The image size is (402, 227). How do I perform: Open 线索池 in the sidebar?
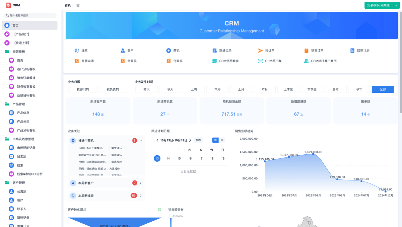30,156
